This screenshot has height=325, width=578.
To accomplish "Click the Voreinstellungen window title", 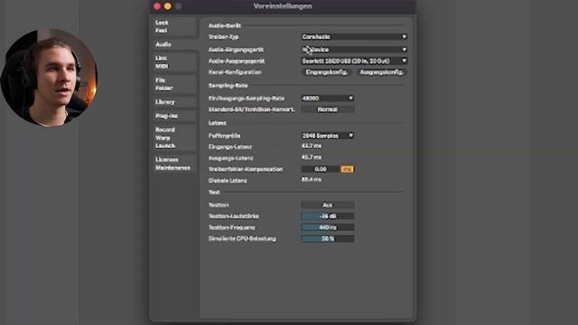I will coord(283,6).
